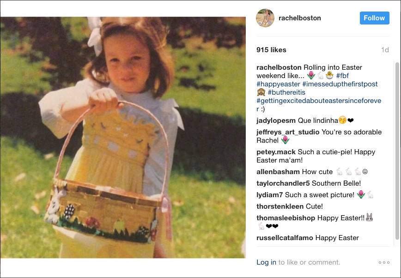Open the #happyeaster hashtag

pos(278,84)
